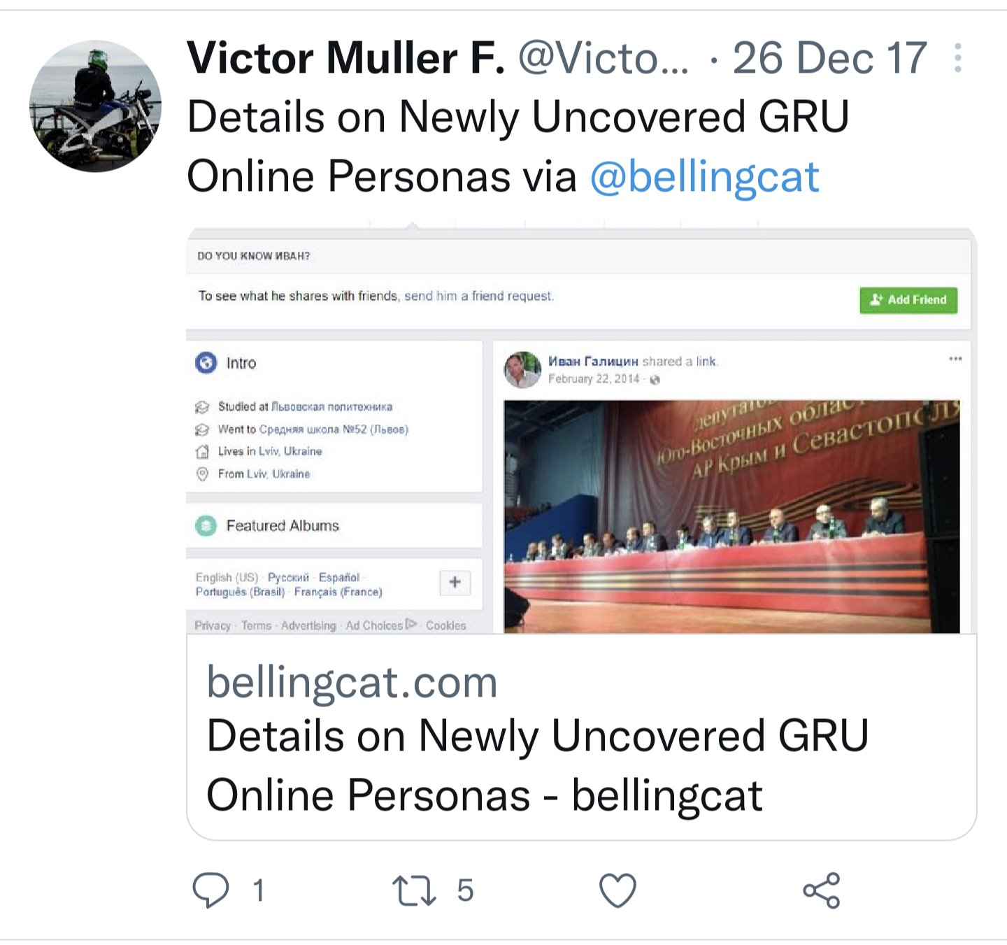Open Иван Галицин profile picture

pos(522,369)
